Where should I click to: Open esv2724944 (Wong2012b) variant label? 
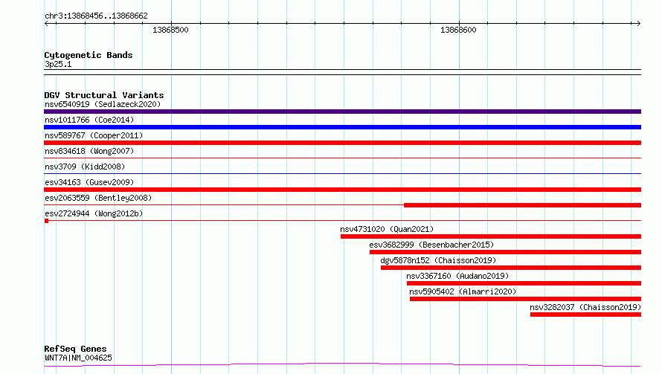(94, 213)
